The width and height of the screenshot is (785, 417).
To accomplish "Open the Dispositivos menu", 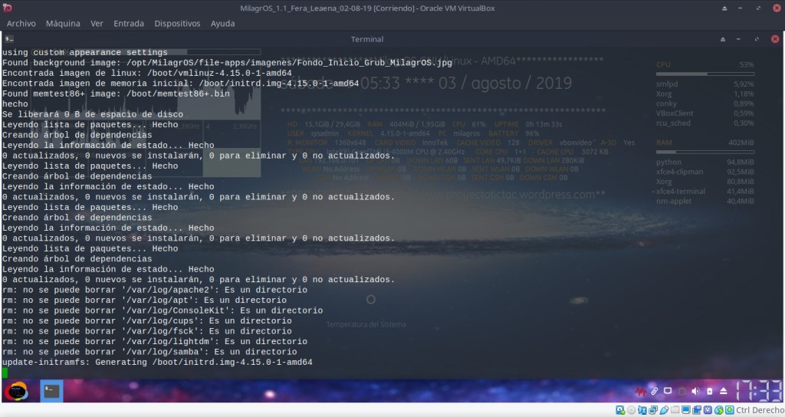I will click(177, 24).
